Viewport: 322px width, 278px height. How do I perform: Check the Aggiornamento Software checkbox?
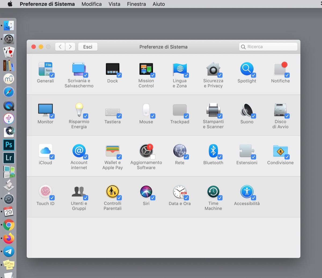[153, 157]
